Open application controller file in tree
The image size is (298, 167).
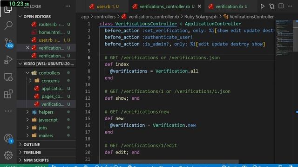pyautogui.click(x=47, y=89)
